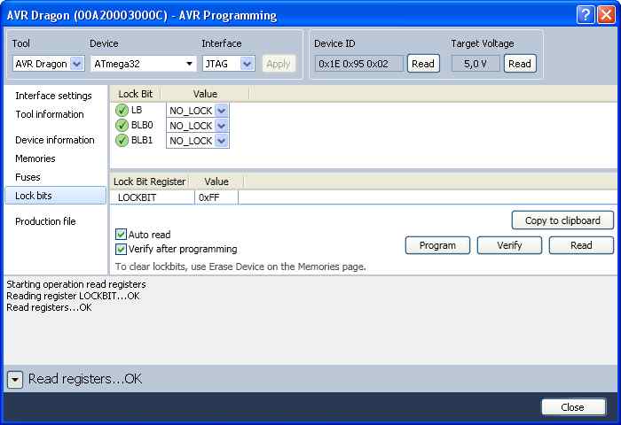Open the Device dropdown showing ATmega32

pos(189,64)
